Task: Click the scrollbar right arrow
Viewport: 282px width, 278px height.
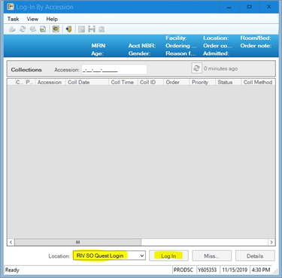Action: 271,242
